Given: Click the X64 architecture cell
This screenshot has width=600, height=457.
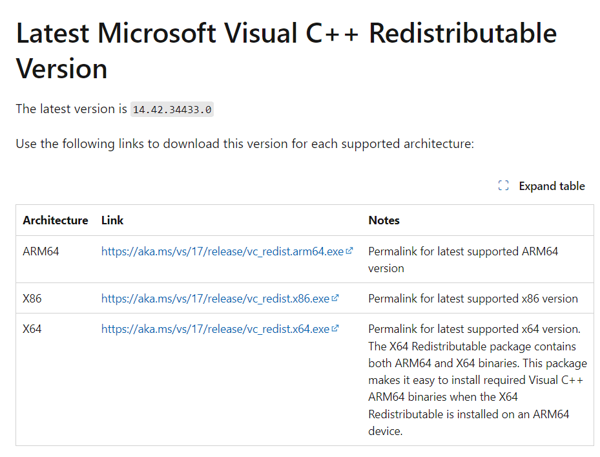Looking at the screenshot, I should point(32,328).
